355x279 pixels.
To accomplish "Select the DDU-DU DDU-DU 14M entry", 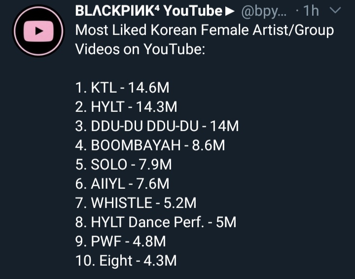I will point(157,126).
